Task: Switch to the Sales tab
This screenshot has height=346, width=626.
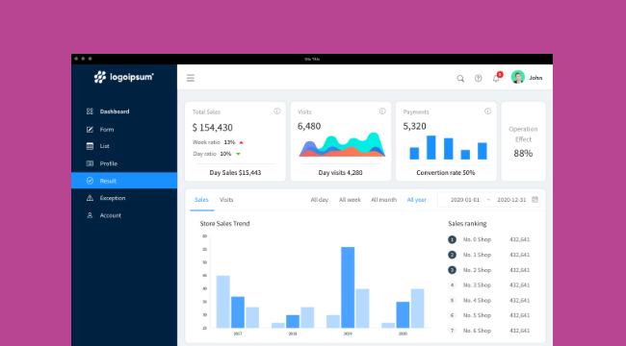Action: 201,200
